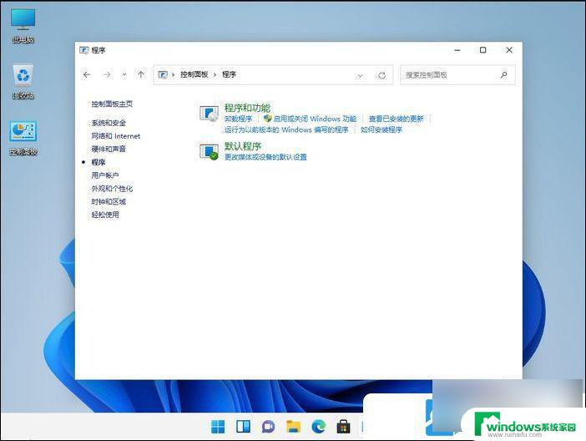The height and width of the screenshot is (441, 586).
Task: Click Programs breadcrumb in address bar
Action: click(x=229, y=74)
